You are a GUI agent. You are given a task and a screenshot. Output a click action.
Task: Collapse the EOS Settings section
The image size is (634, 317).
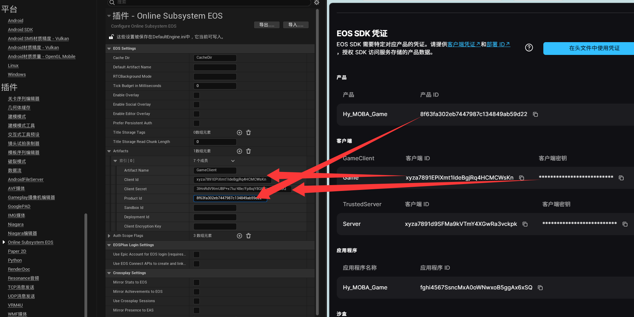pos(109,49)
